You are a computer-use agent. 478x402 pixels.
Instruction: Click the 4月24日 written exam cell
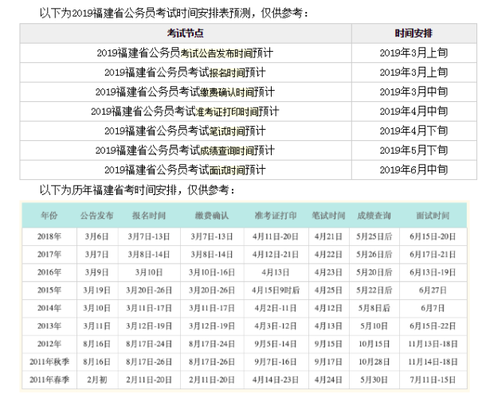(x=328, y=380)
